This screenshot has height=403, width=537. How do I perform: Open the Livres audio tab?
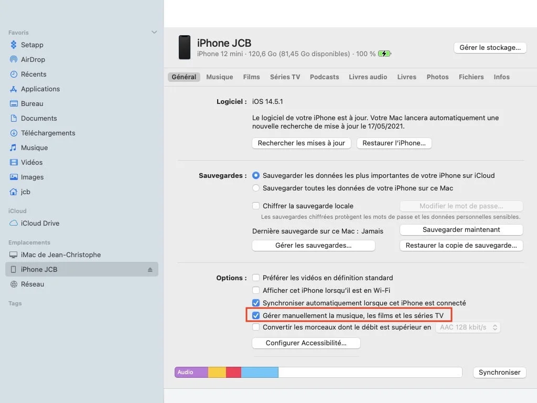click(x=368, y=77)
